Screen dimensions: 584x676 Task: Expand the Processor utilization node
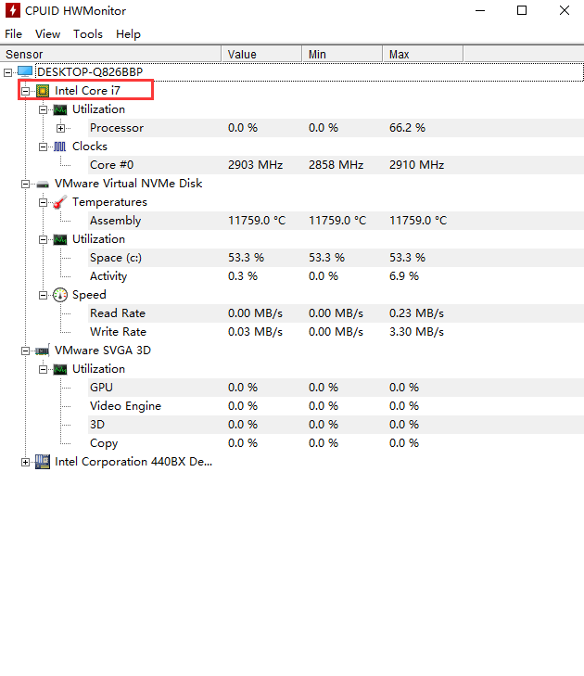coord(61,128)
